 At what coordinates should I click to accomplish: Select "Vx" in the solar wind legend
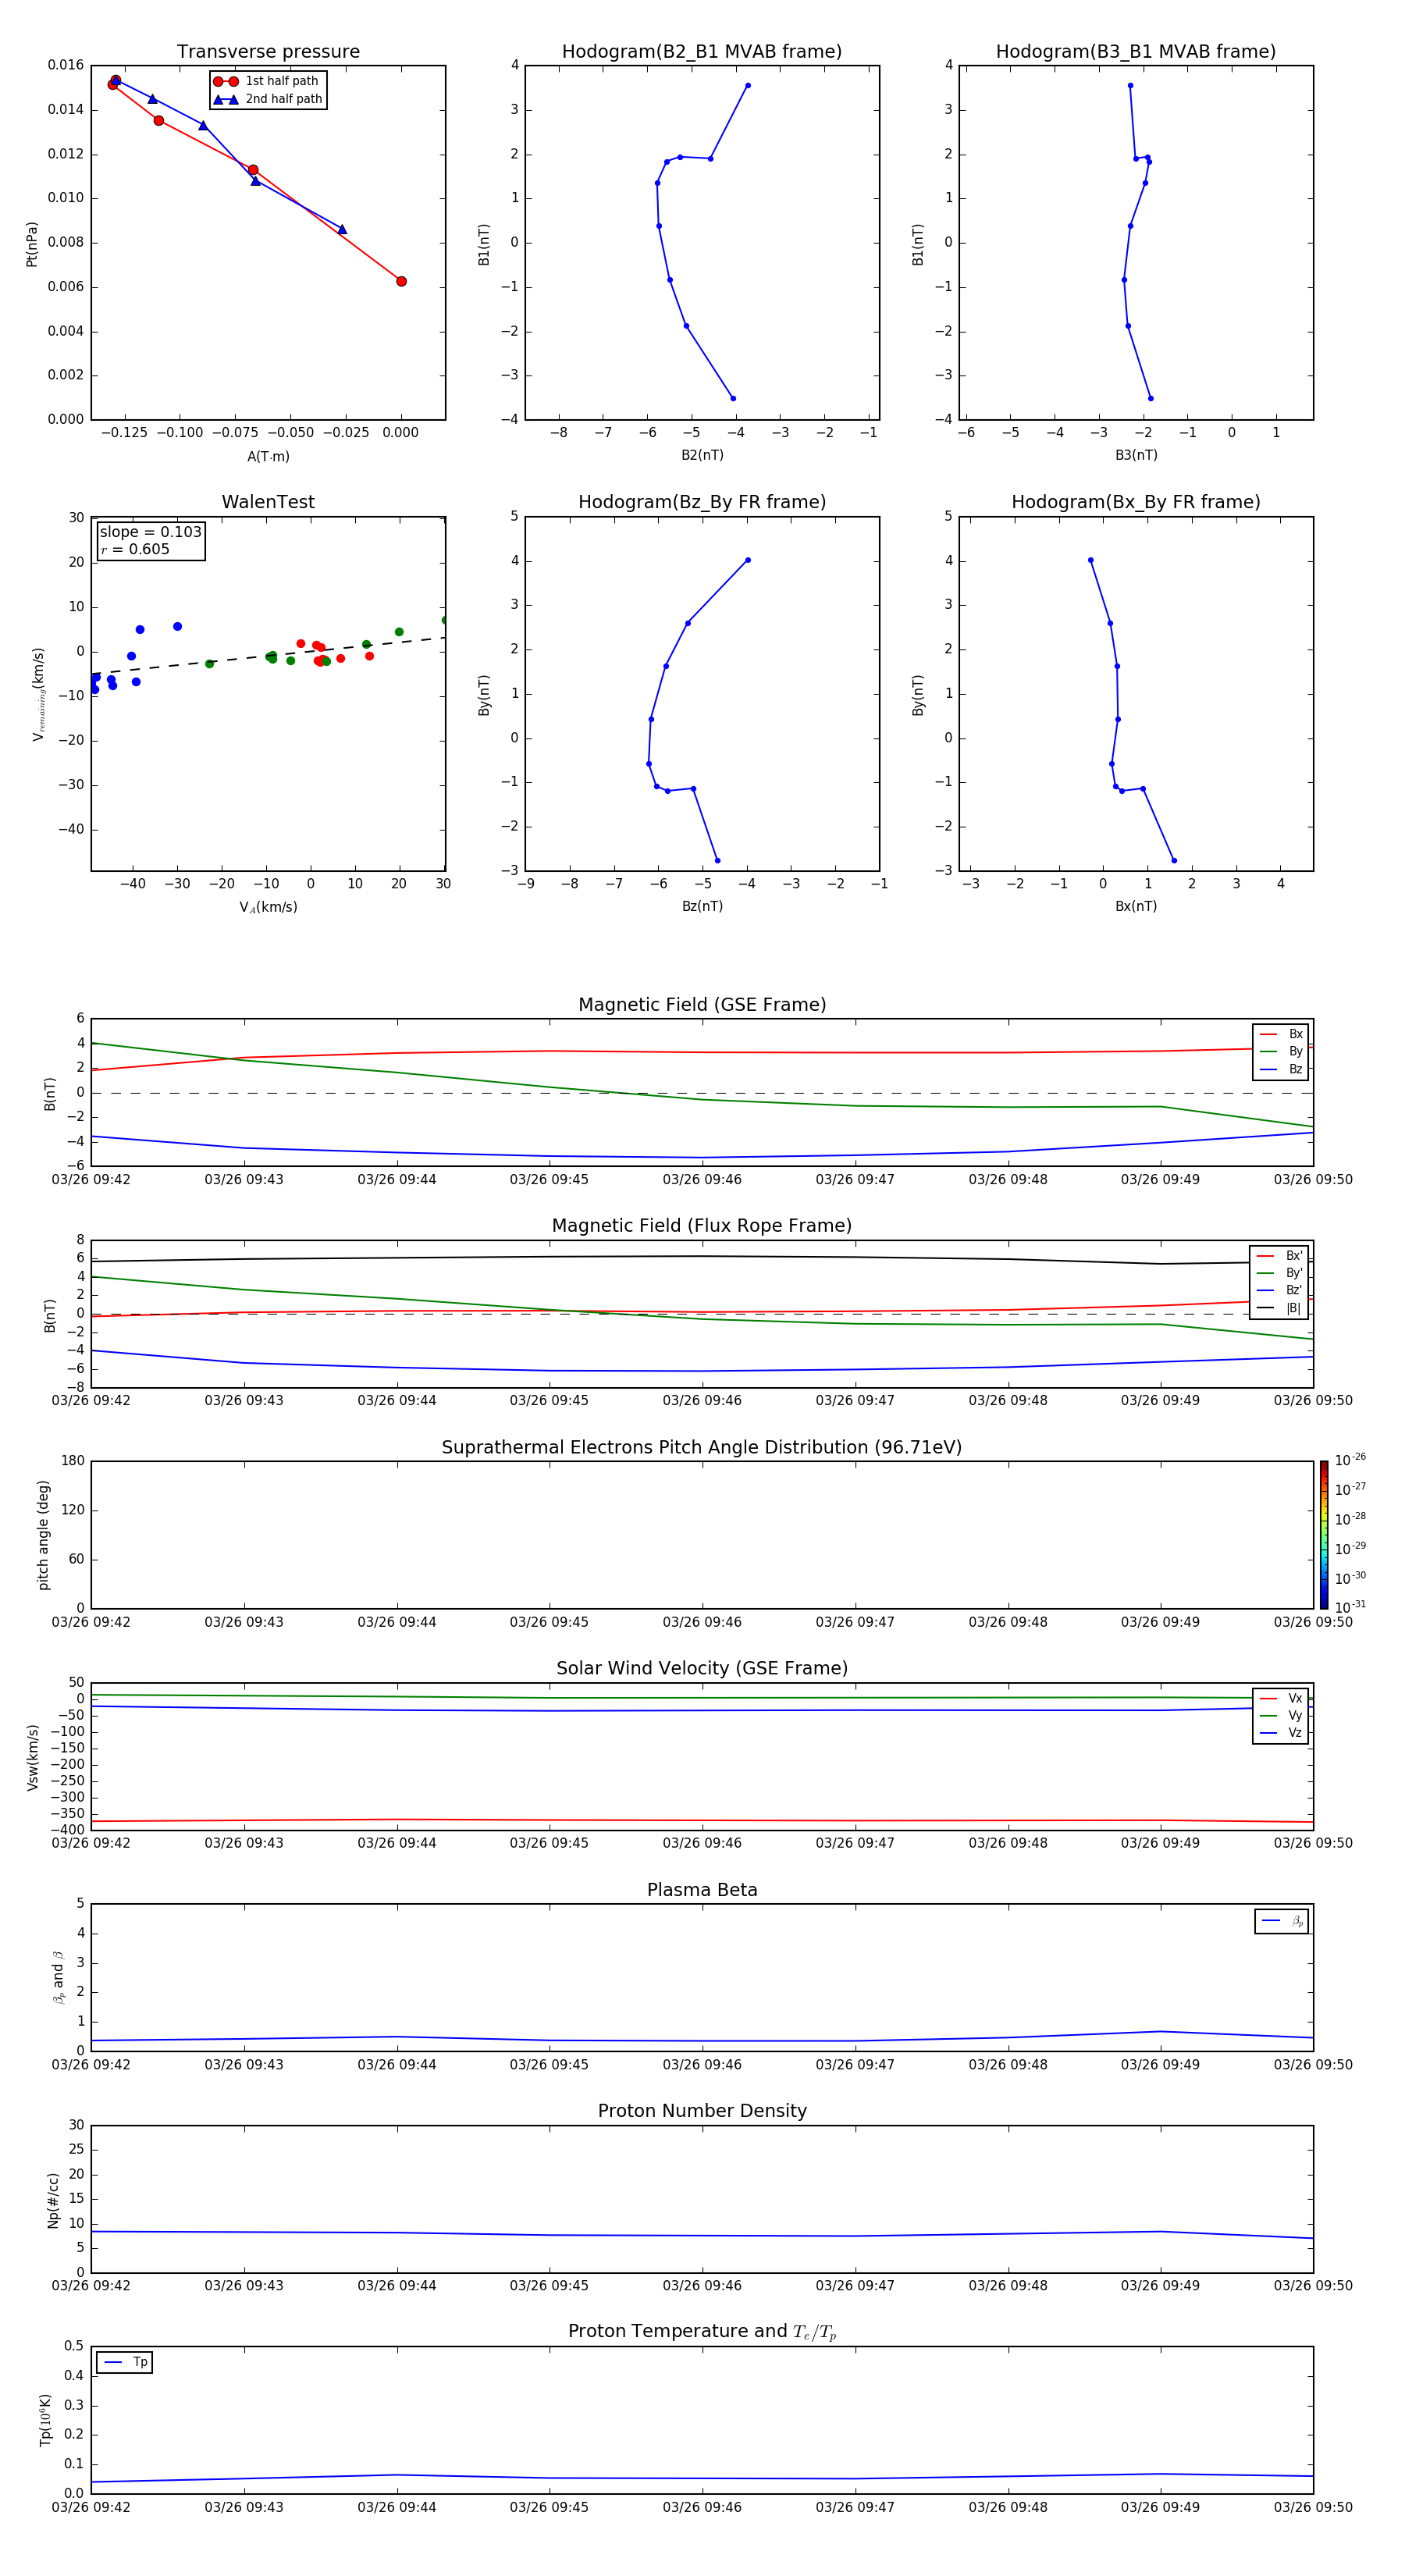pos(1281,1698)
